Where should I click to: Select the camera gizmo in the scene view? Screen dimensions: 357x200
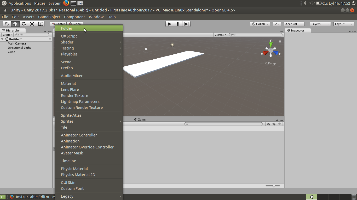coord(146,49)
